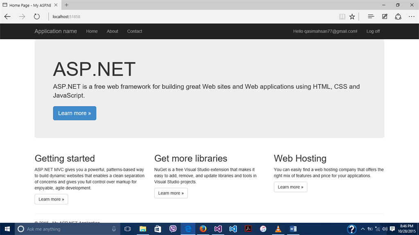Click Learn more » under Get more libraries

(171, 193)
